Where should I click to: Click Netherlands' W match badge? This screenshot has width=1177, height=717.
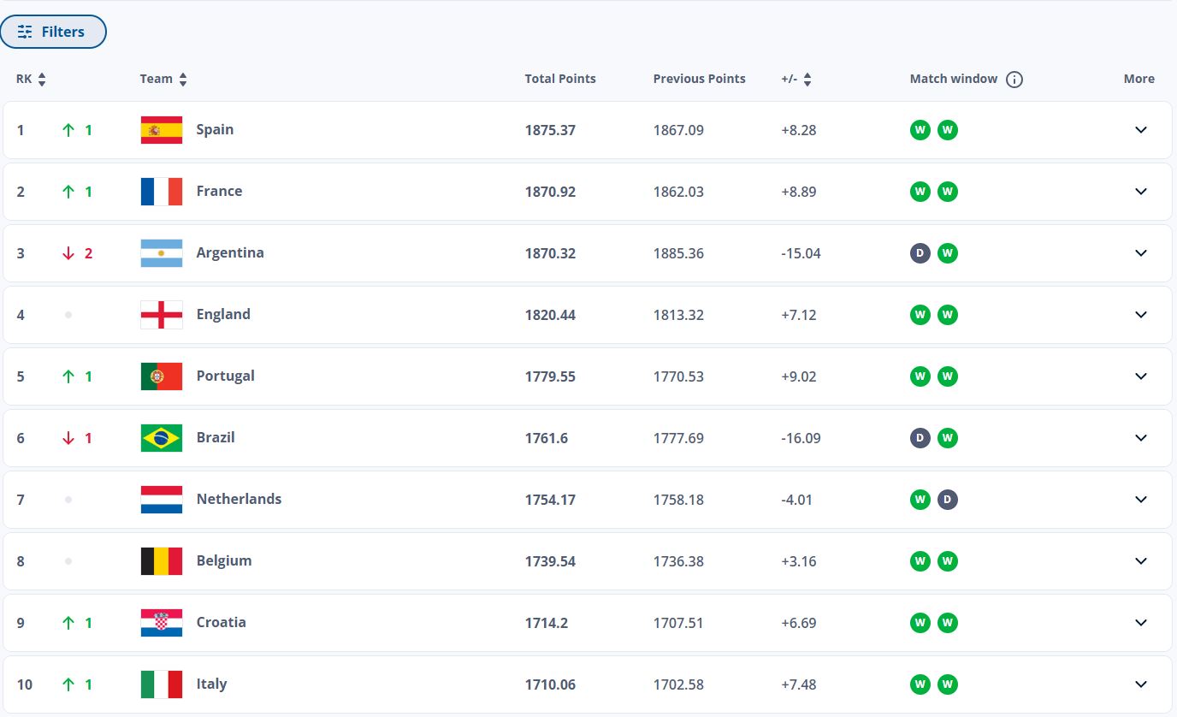tap(920, 500)
